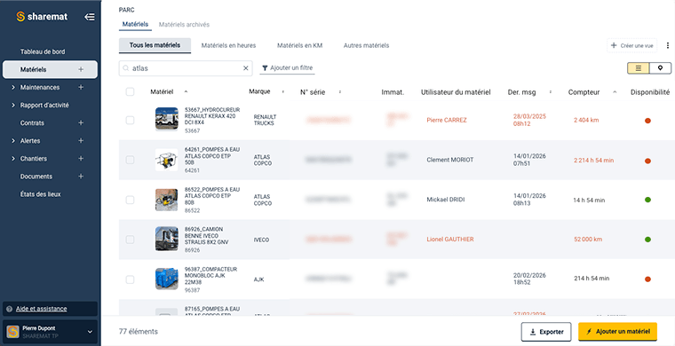Viewport: 675px width, 346px height.
Task: Clear the 'atlas' search with X icon
Action: 246,68
